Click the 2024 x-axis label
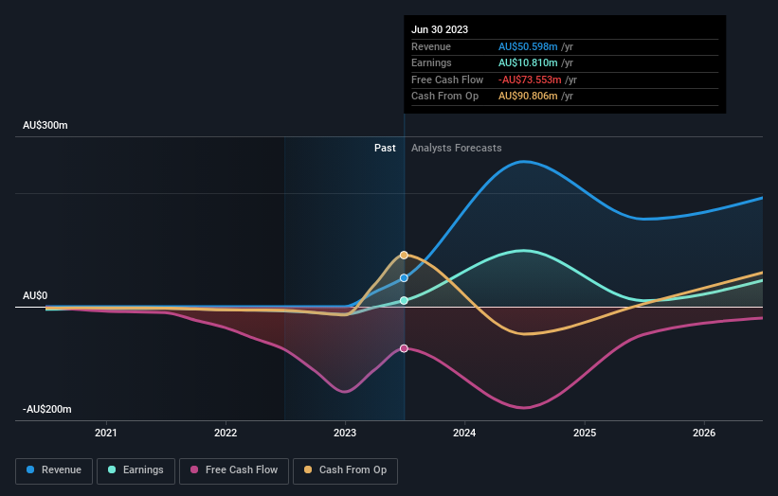Image resolution: width=778 pixels, height=496 pixels. [x=464, y=433]
